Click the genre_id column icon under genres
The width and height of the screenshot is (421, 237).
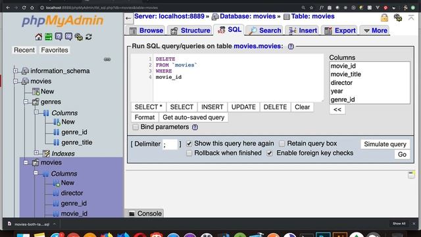(x=57, y=132)
